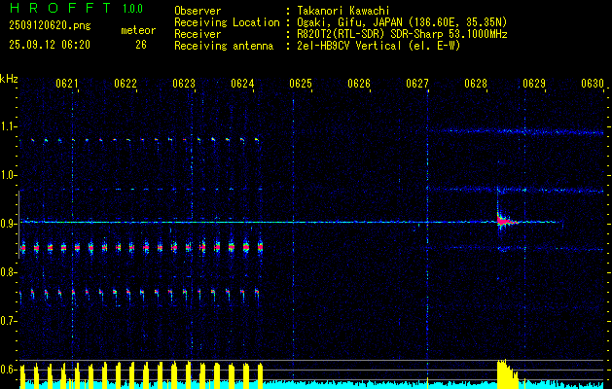Viewport: 612px width, 389px height.
Task: Select observer name Takanori Kawachi
Action: 343,11
